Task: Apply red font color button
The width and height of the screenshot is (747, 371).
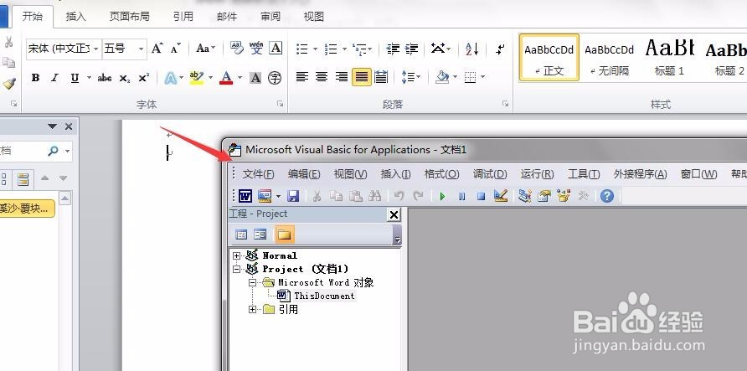Action: pyautogui.click(x=226, y=78)
